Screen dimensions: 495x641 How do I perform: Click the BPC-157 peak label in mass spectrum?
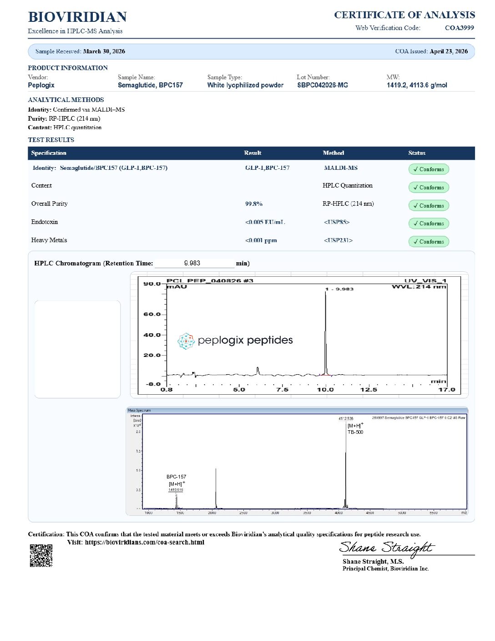(176, 477)
